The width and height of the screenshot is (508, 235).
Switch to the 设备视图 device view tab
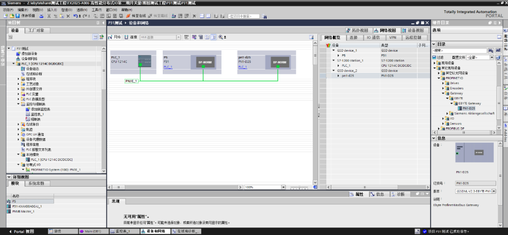pyautogui.click(x=415, y=30)
